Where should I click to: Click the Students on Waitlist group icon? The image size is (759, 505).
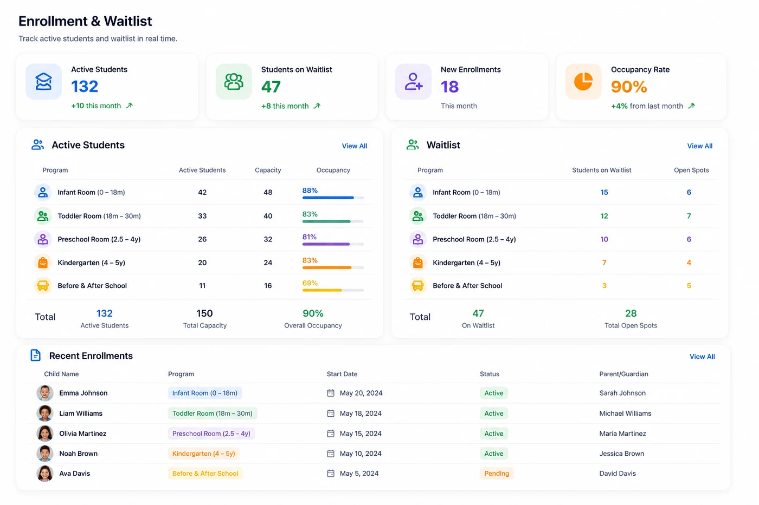(x=234, y=82)
